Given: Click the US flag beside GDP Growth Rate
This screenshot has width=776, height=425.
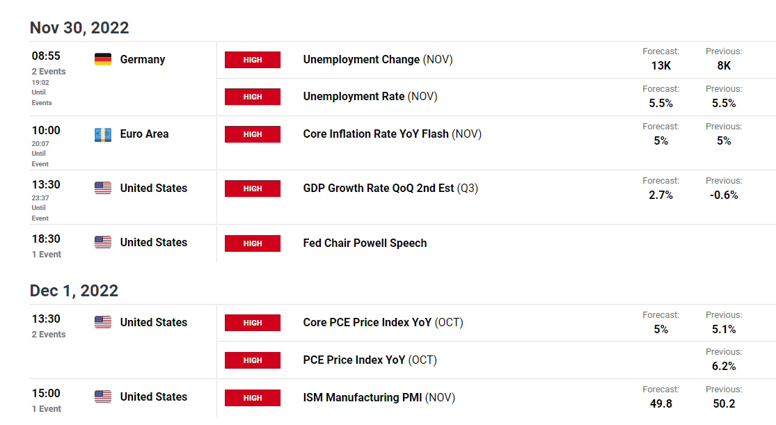Looking at the screenshot, I should (x=103, y=188).
